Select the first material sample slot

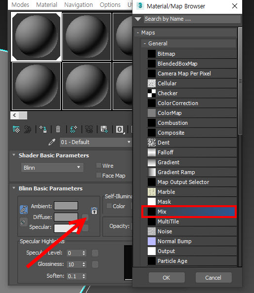click(36, 37)
